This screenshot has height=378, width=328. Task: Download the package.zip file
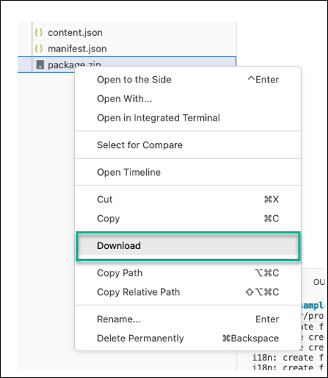coord(188,245)
